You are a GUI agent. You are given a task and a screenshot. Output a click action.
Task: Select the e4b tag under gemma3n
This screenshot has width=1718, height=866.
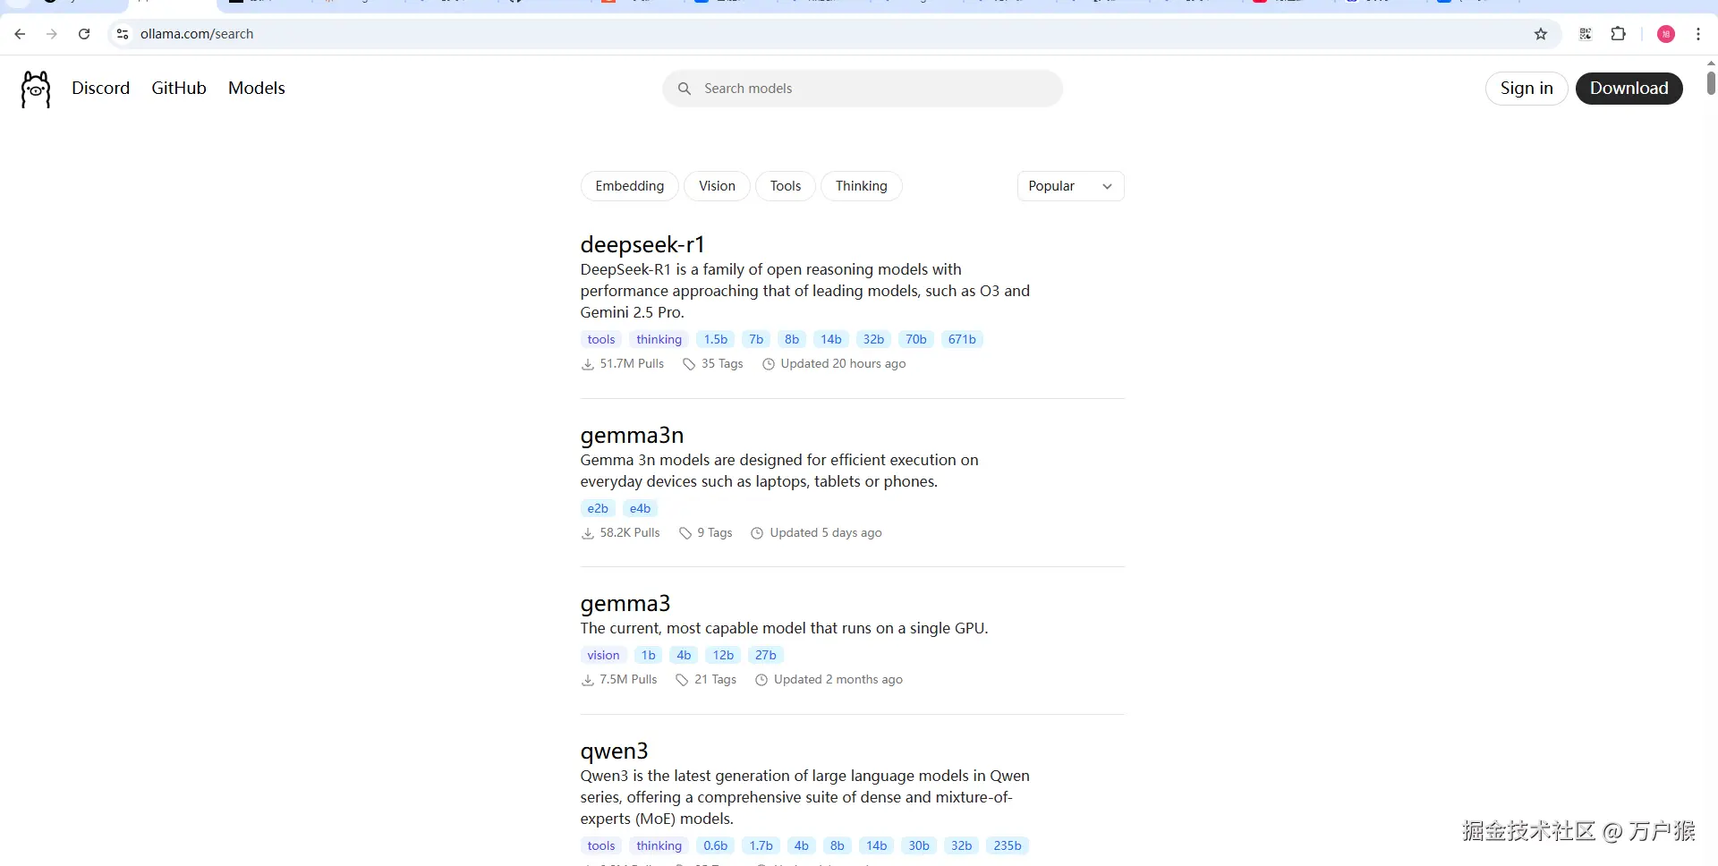pos(640,509)
